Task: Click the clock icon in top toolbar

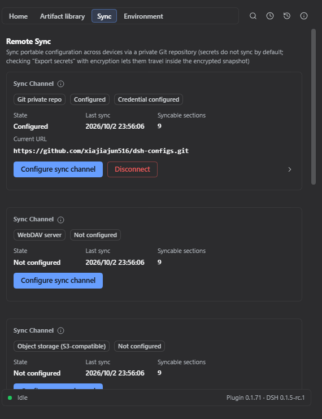Action: point(270,16)
